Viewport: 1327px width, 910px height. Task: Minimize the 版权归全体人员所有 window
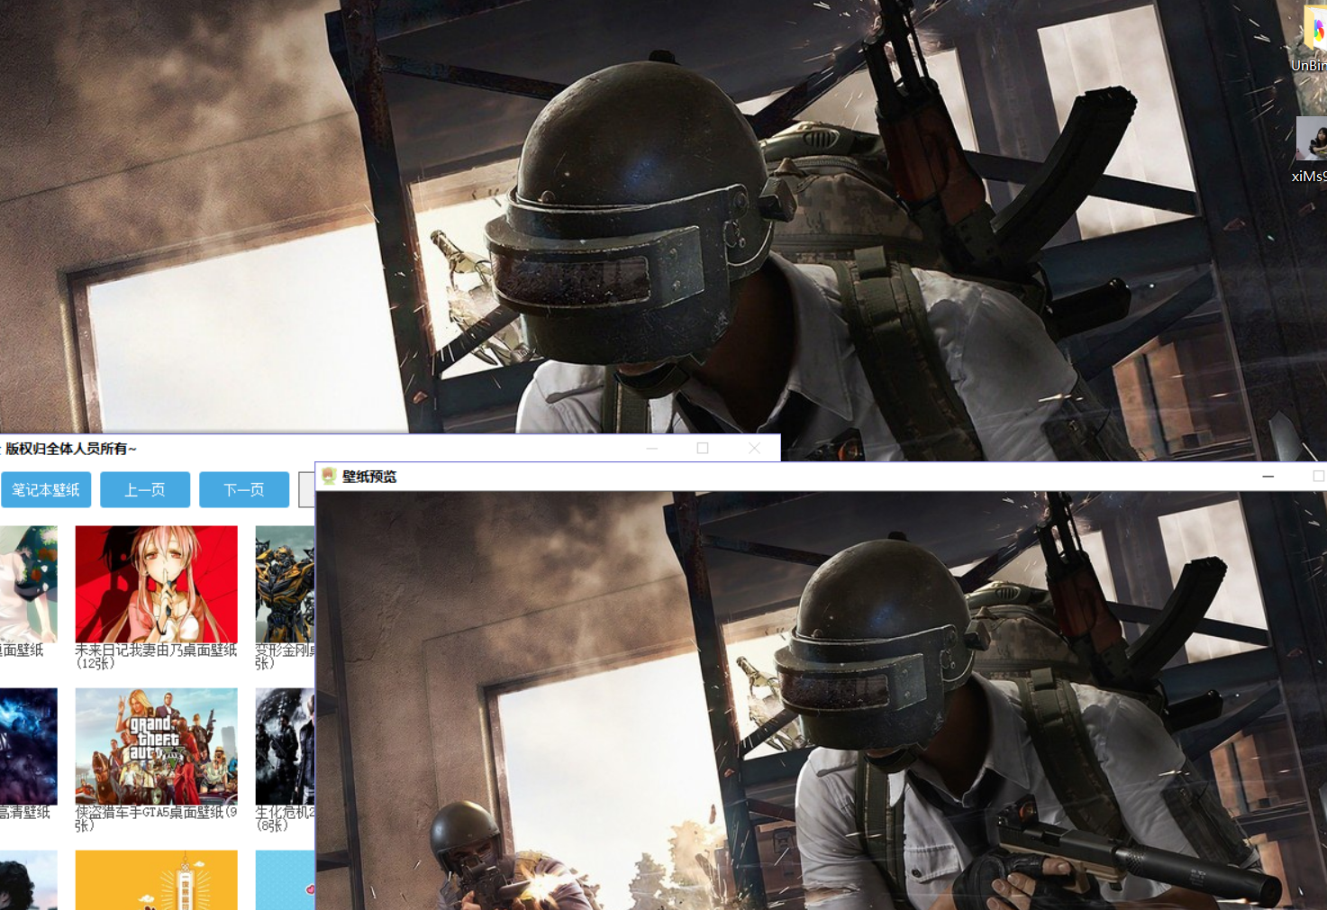(x=652, y=448)
